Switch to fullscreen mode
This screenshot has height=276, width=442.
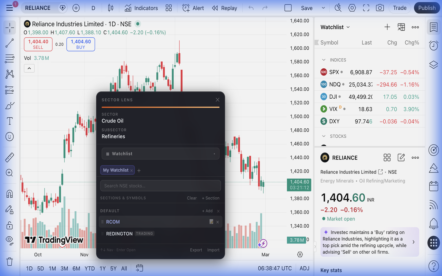366,8
